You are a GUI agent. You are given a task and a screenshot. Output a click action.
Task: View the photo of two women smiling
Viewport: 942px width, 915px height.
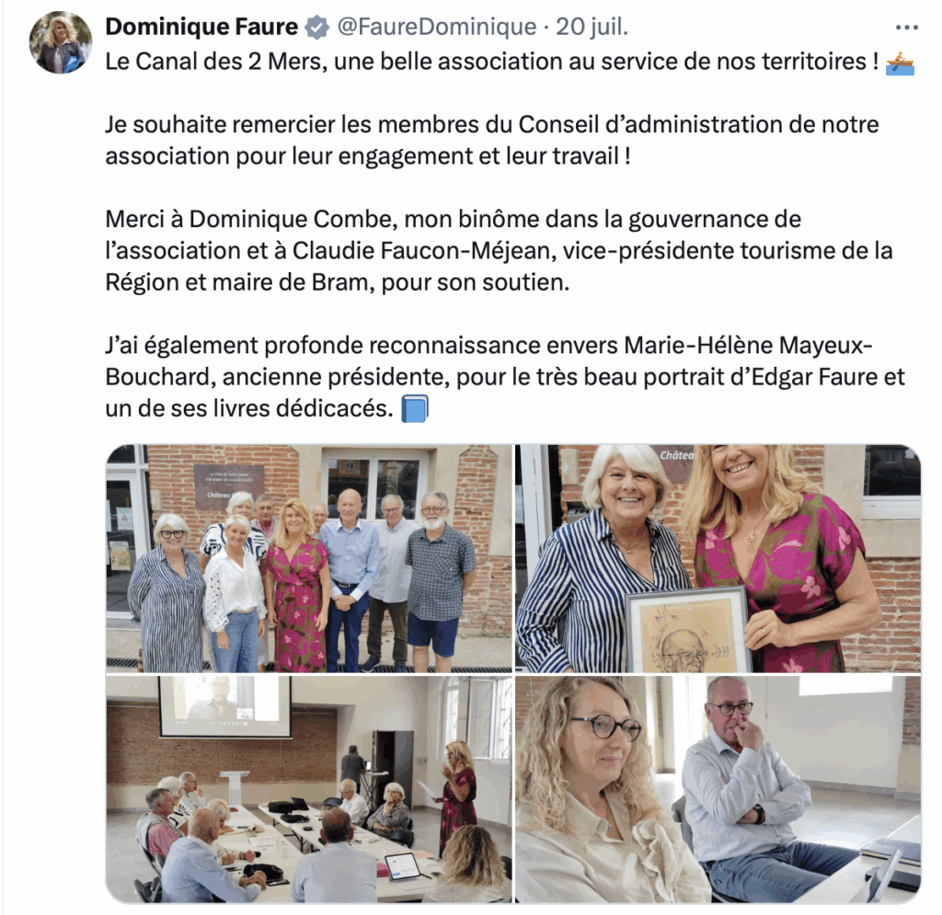[718, 558]
